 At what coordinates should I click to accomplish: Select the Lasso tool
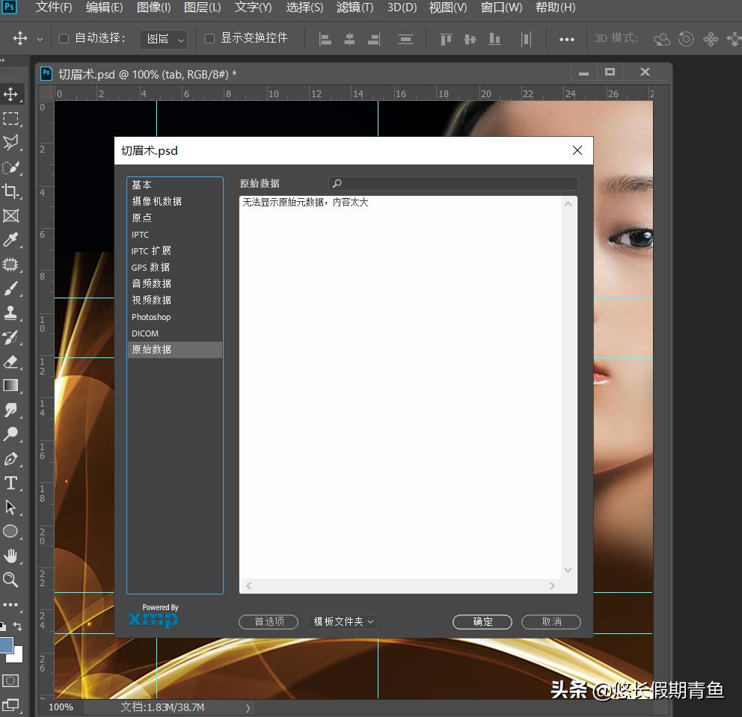click(12, 142)
